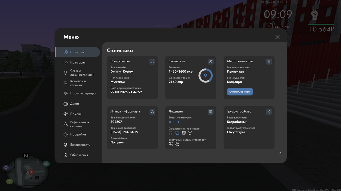Click the pickaxe icon in Трудоустройство card
This screenshot has height=191, width=341.
(269, 112)
